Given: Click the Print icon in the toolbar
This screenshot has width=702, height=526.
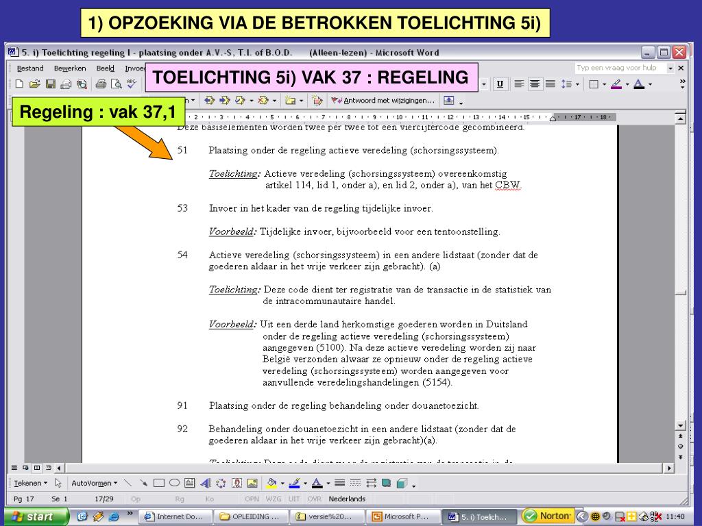Looking at the screenshot, I should coord(101,84).
